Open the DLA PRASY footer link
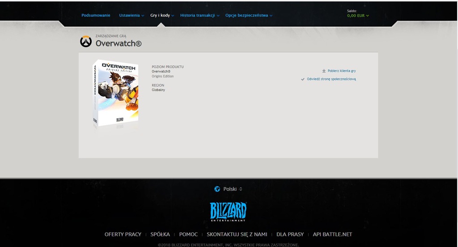 coord(290,234)
